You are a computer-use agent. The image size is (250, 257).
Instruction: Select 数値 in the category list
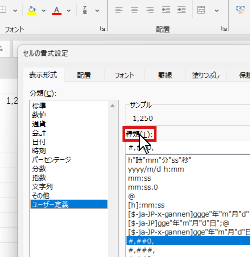tap(69, 115)
